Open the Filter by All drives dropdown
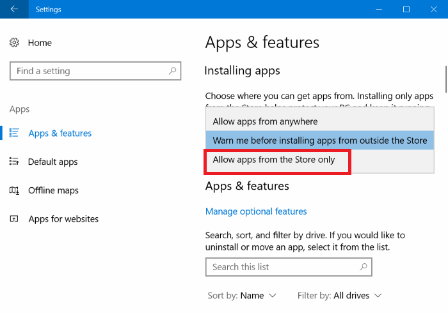This screenshot has height=313, width=448. coord(340,296)
